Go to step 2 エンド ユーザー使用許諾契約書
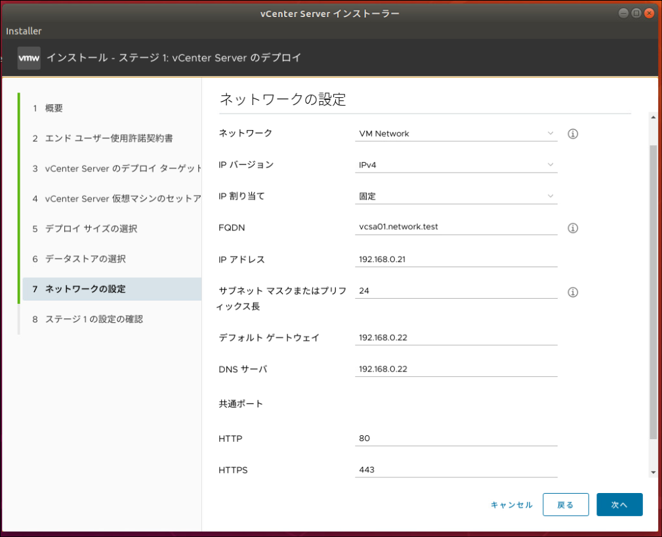Viewport: 662px width, 537px height. pos(102,138)
